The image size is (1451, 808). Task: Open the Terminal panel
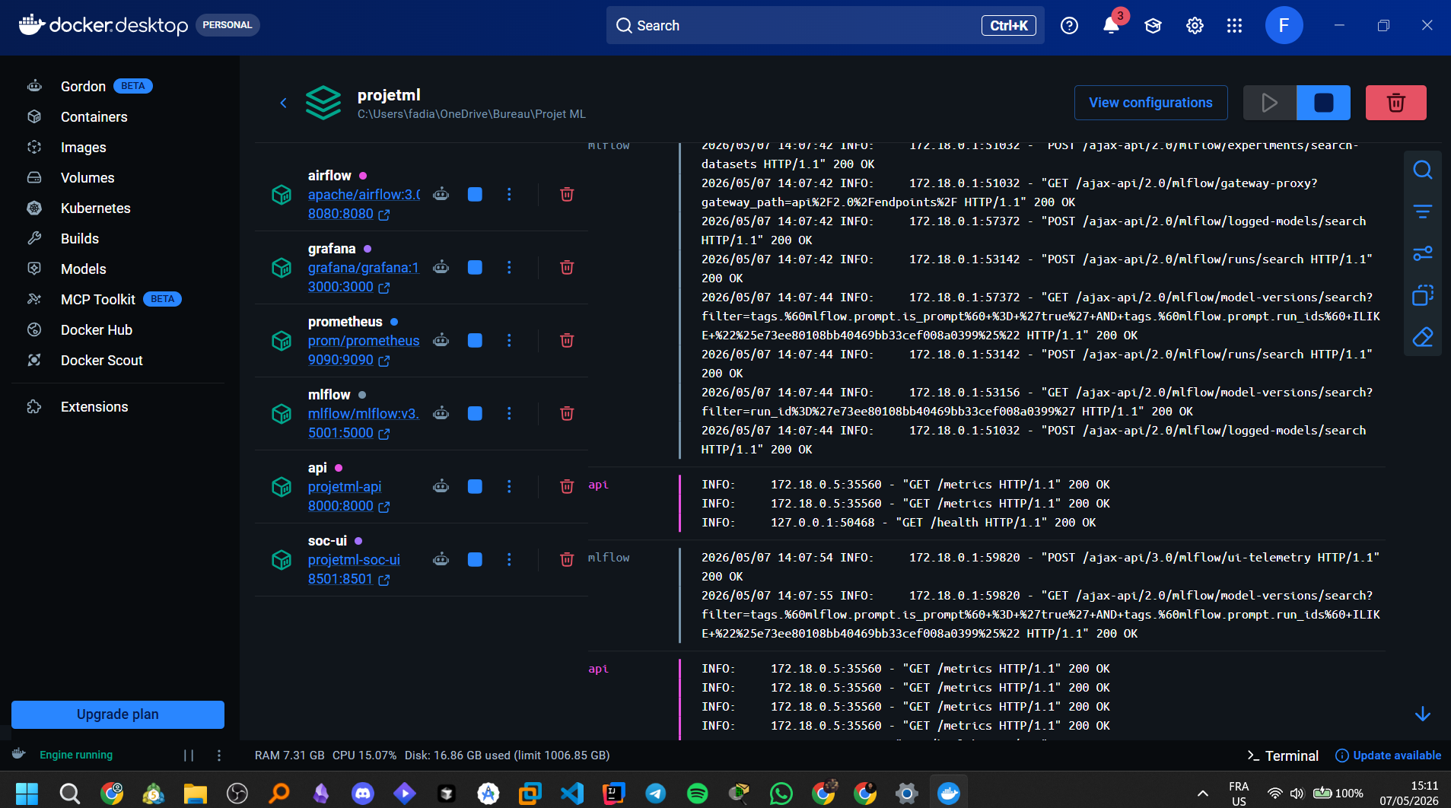1283,756
